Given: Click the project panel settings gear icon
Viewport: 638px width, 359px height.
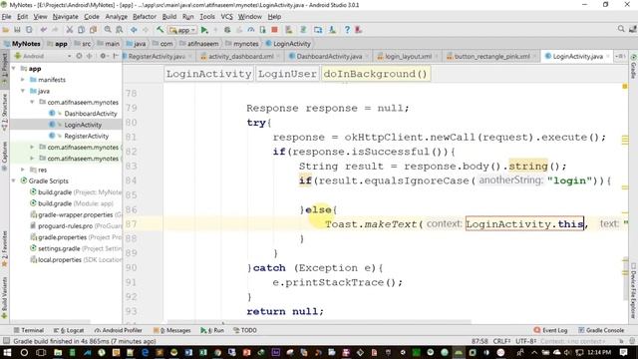Looking at the screenshot, I should tap(103, 56).
